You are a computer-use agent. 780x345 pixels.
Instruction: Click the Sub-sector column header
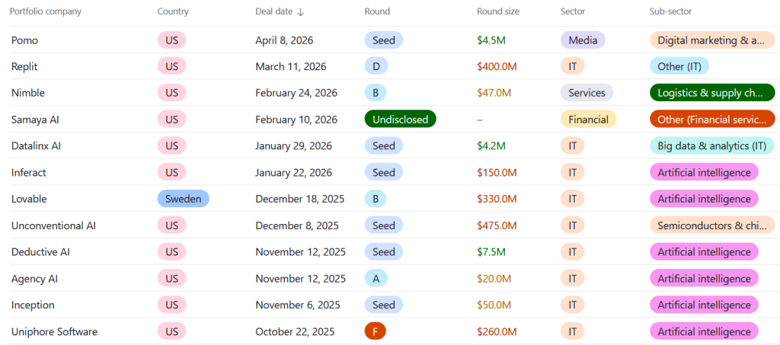(670, 11)
